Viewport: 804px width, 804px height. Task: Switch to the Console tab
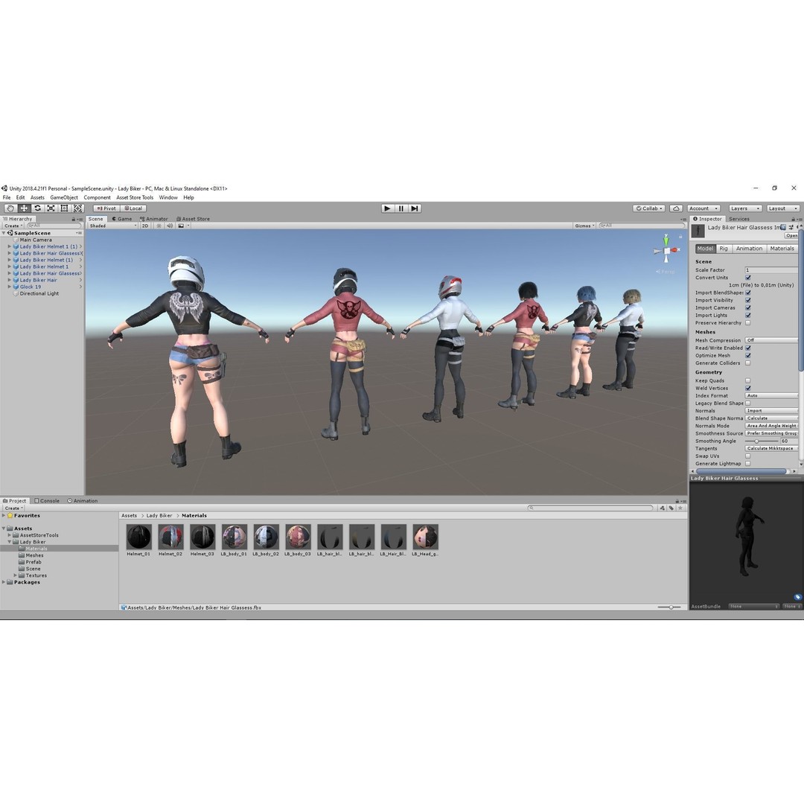47,501
